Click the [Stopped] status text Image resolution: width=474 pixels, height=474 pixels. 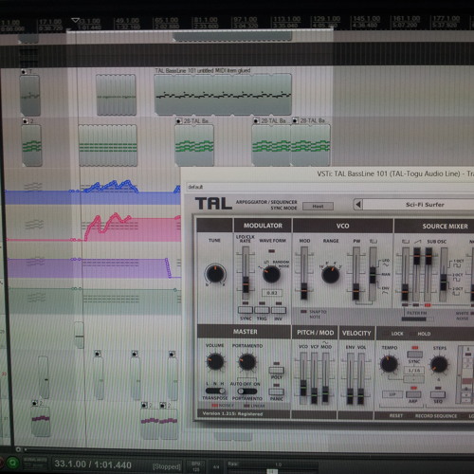[x=167, y=466]
